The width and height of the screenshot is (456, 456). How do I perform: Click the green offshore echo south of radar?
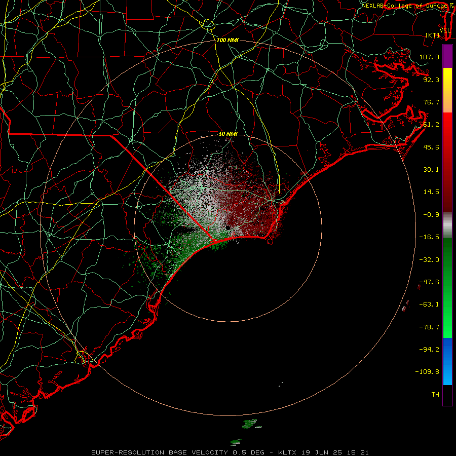pyautogui.click(x=250, y=424)
